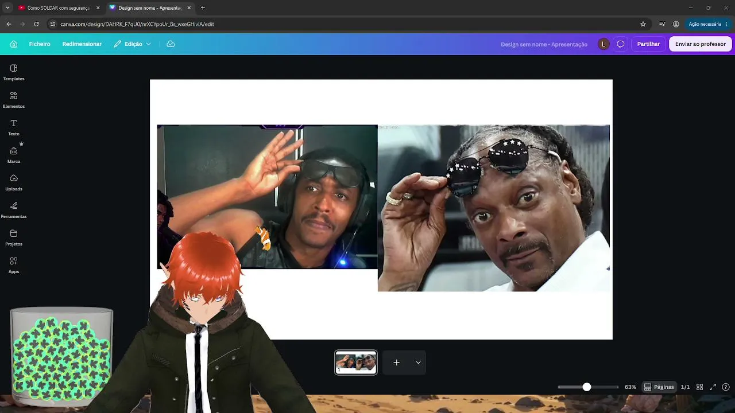Click the design title 'Design sem nome - Apresentação'
Image resolution: width=735 pixels, height=413 pixels.
pyautogui.click(x=544, y=44)
